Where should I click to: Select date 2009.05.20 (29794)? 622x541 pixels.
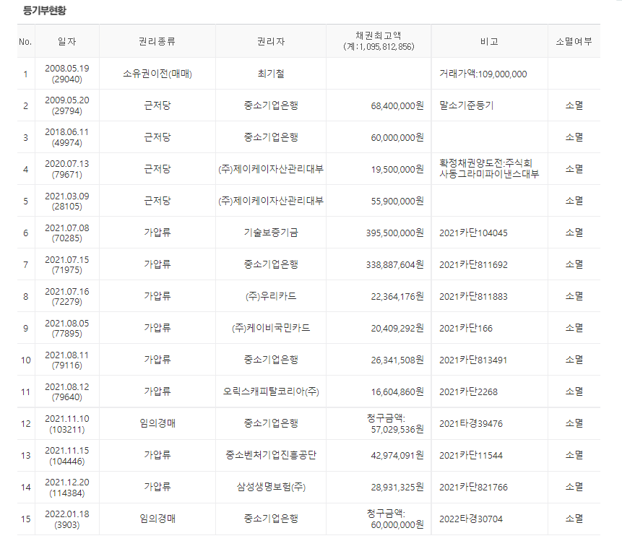tap(66, 105)
